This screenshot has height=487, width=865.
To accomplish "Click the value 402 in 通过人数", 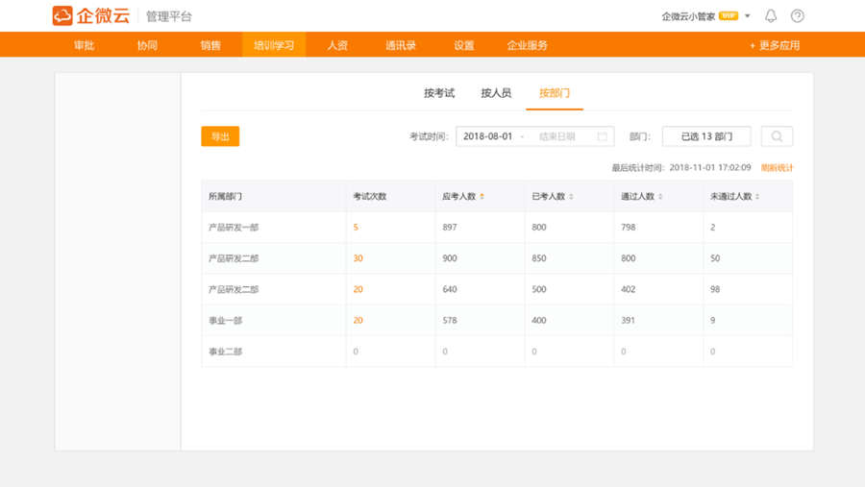I will click(629, 289).
